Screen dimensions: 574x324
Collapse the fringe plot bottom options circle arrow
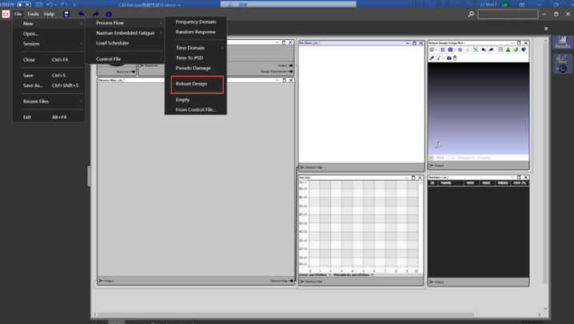(431, 158)
